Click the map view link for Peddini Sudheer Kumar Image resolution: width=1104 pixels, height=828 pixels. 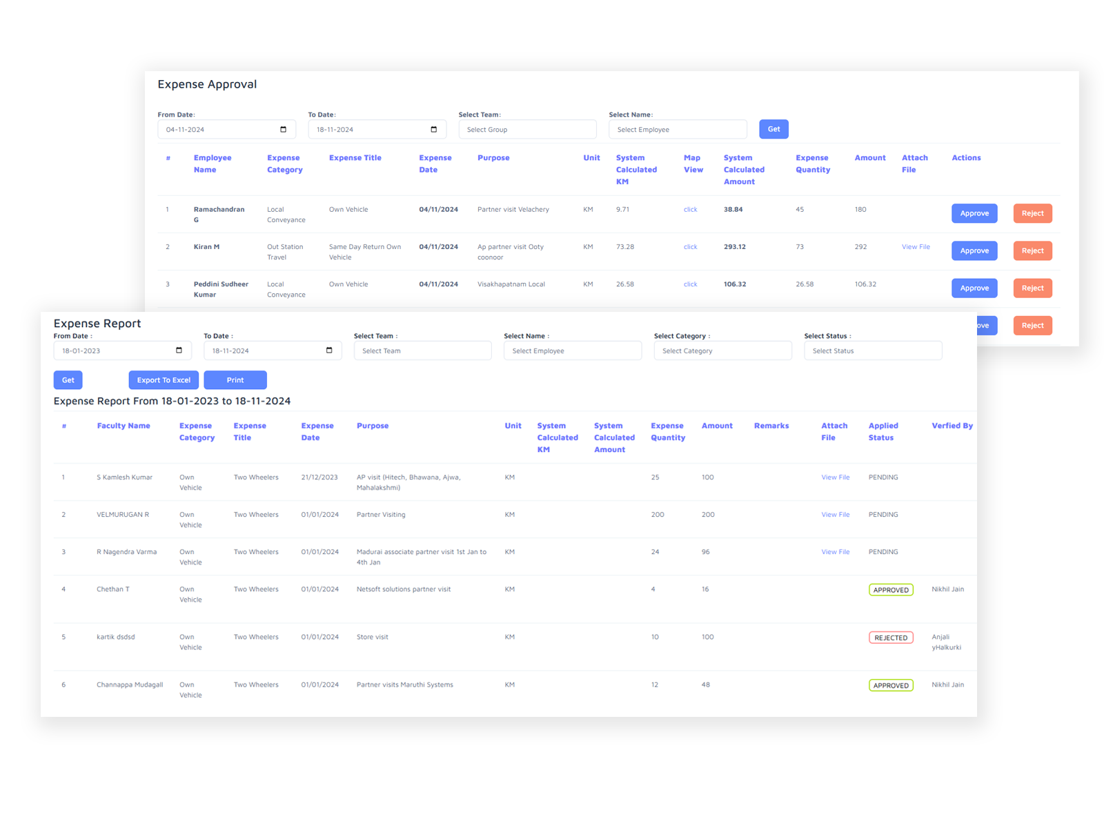pos(690,284)
